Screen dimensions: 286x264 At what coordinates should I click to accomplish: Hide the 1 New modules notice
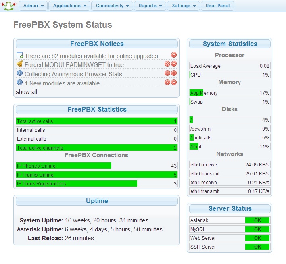174,82
